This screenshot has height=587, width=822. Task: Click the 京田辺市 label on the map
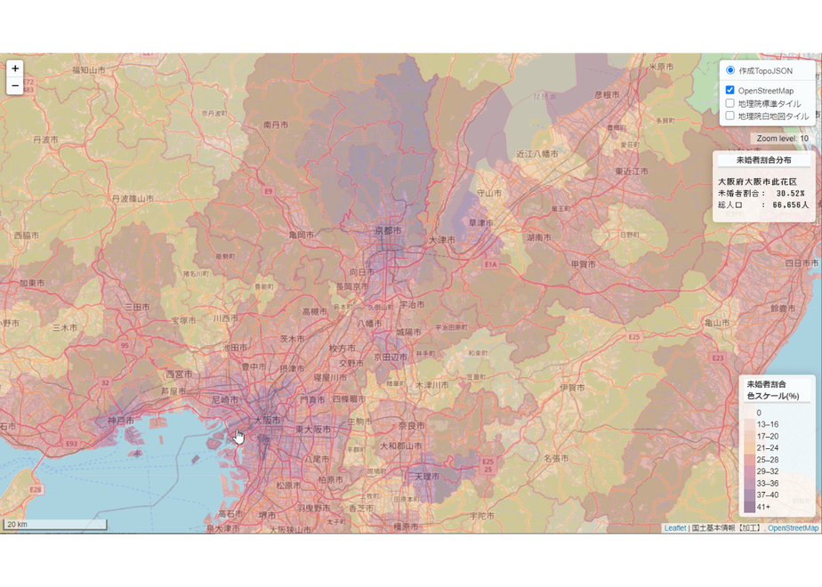tap(391, 357)
